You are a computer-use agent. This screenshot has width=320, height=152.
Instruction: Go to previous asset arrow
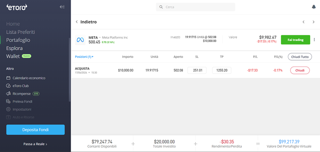[x=303, y=22]
